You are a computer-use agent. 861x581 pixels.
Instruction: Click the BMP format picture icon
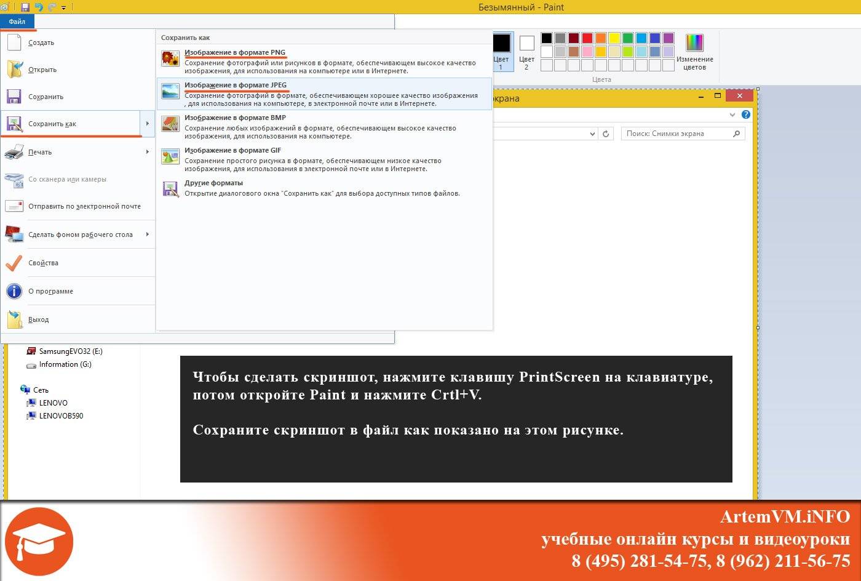coord(170,124)
